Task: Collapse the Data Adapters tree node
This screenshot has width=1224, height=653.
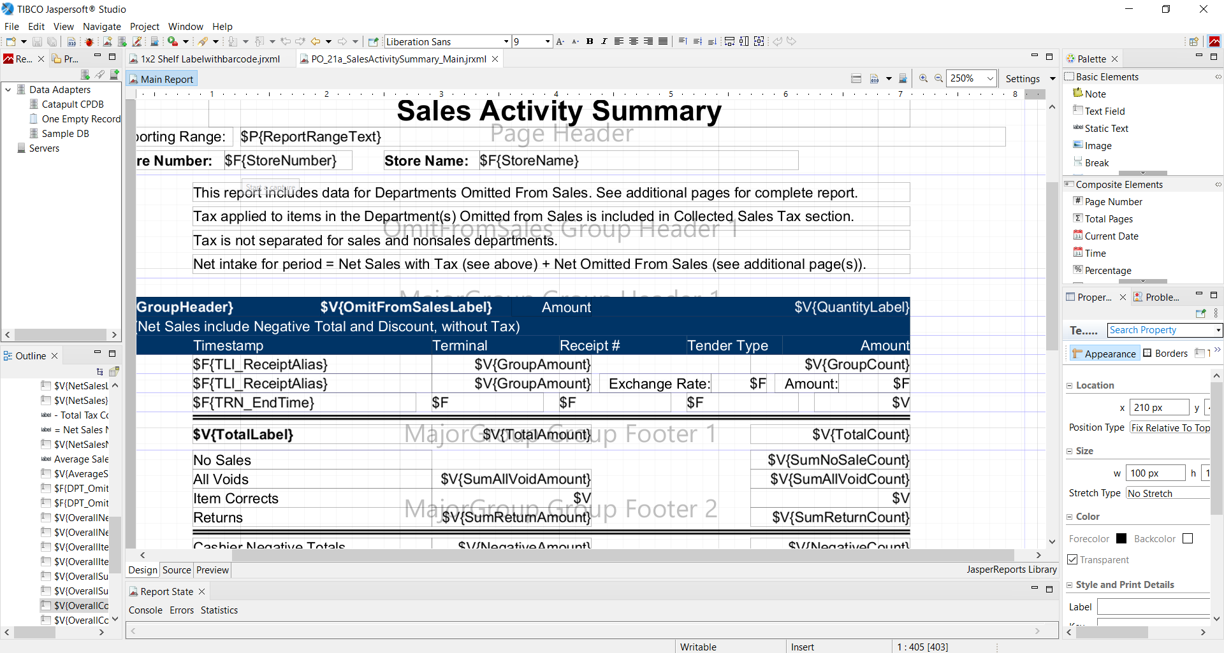Action: pos(8,90)
